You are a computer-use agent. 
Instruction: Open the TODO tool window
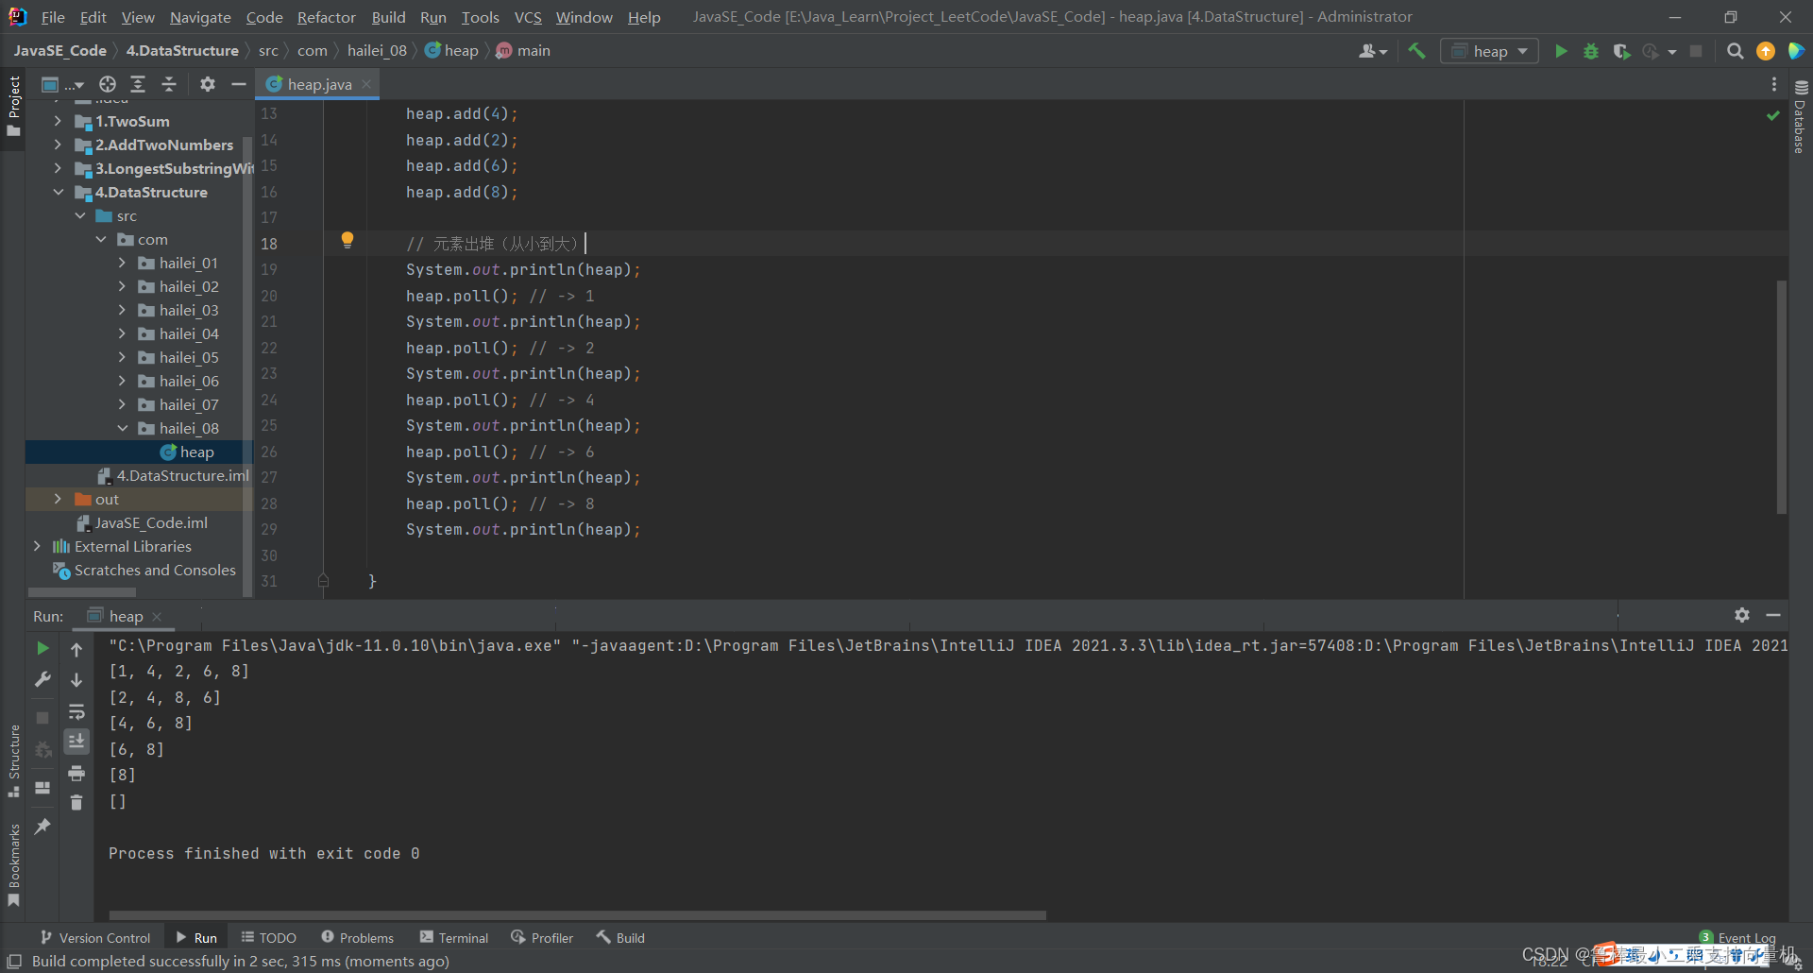point(269,937)
